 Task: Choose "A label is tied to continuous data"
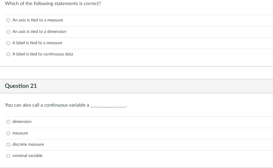(8, 54)
